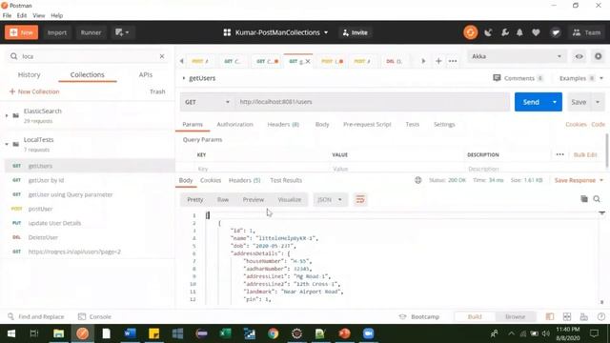610x343 pixels.
Task: Open manage environments gear icon
Action: [x=599, y=56]
